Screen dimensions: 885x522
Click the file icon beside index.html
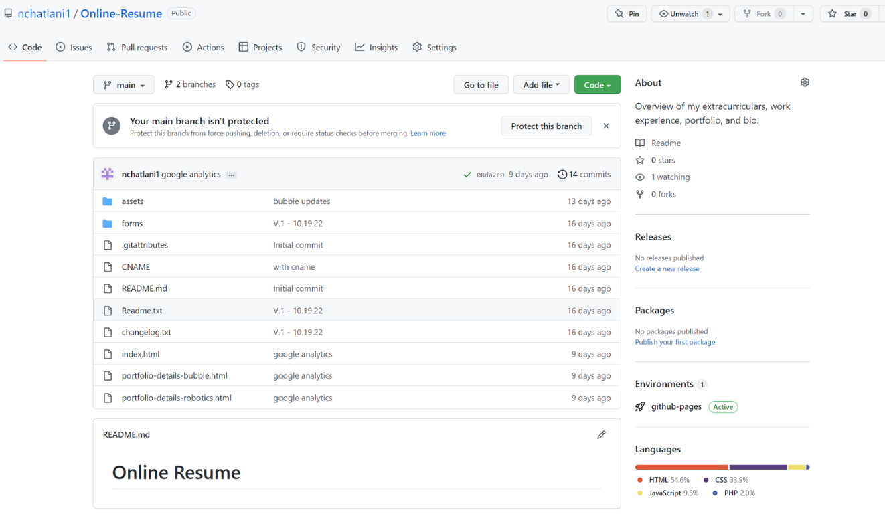pyautogui.click(x=108, y=354)
